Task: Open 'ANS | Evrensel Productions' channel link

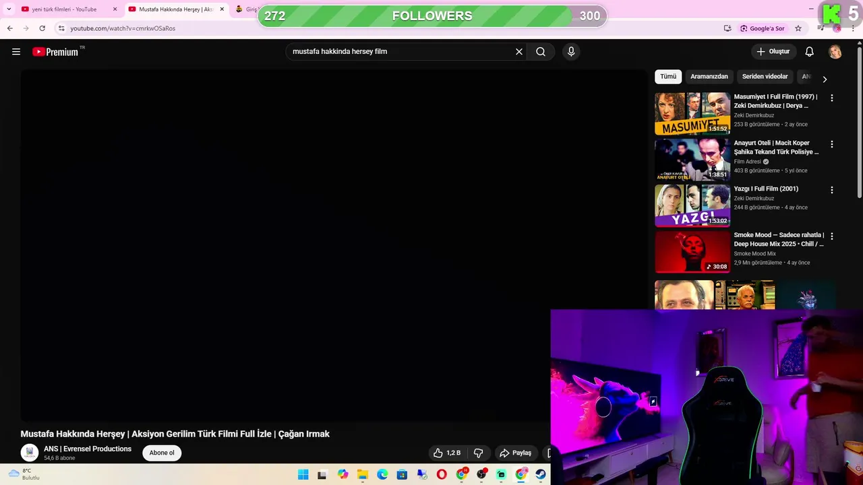Action: tap(88, 449)
